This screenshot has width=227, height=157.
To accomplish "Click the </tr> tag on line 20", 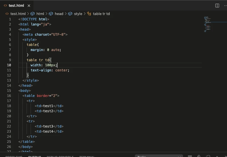I will tap(32, 116).
